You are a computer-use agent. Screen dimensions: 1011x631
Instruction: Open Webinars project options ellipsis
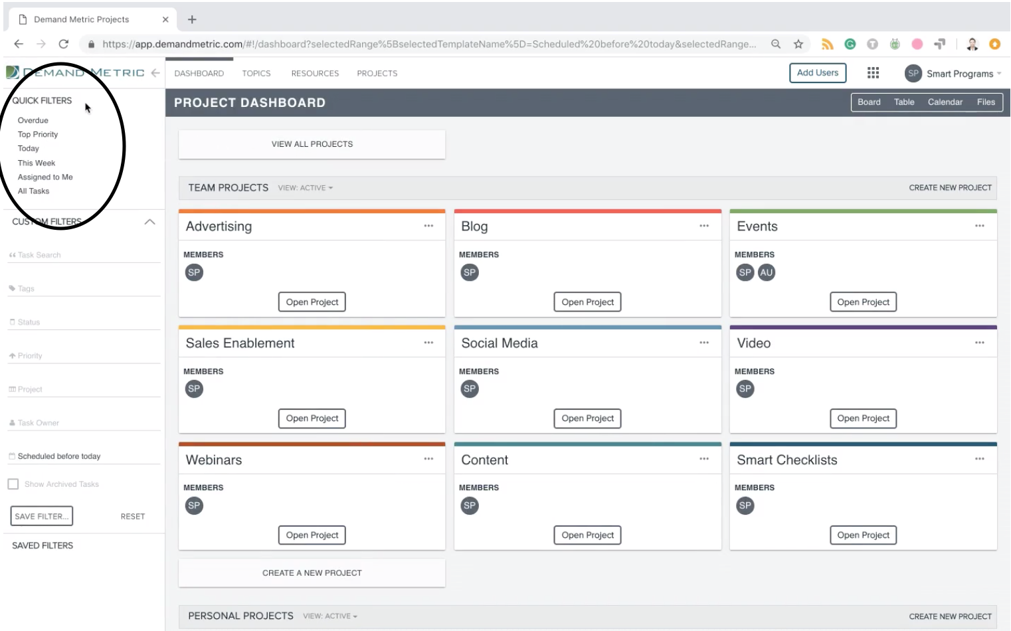428,459
